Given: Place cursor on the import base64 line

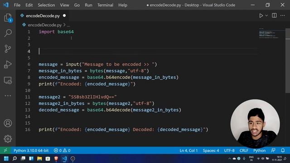Looking at the screenshot, I should (x=56, y=32).
